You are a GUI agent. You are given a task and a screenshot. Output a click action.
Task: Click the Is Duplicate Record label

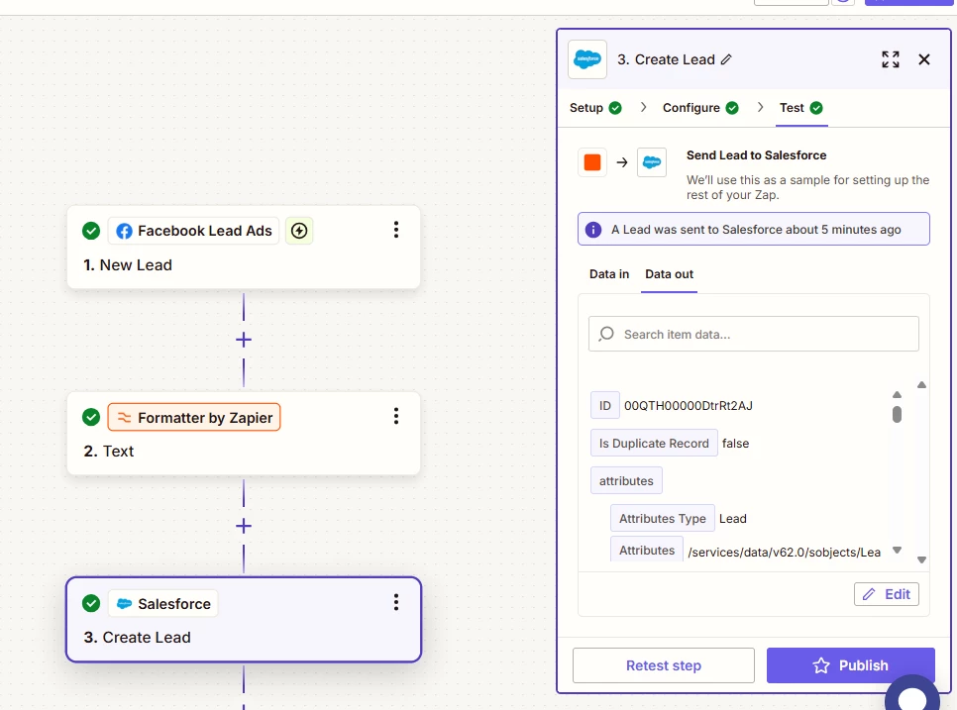click(x=654, y=444)
